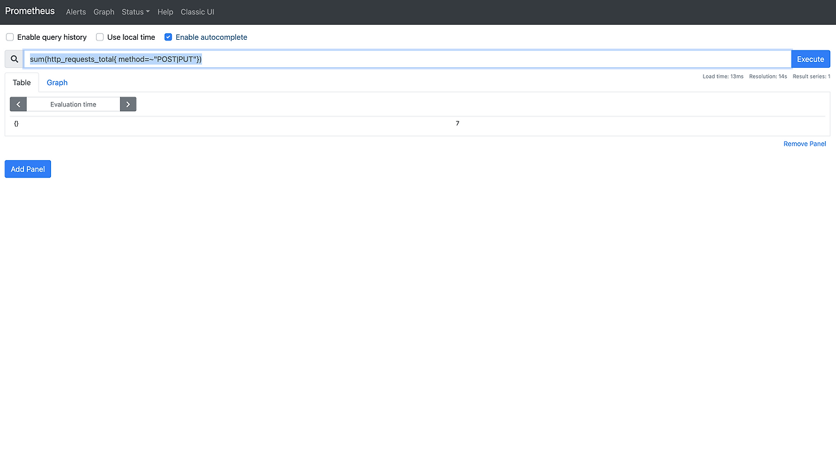This screenshot has height=469, width=836.
Task: Go to Alerts in navbar
Action: (x=76, y=12)
